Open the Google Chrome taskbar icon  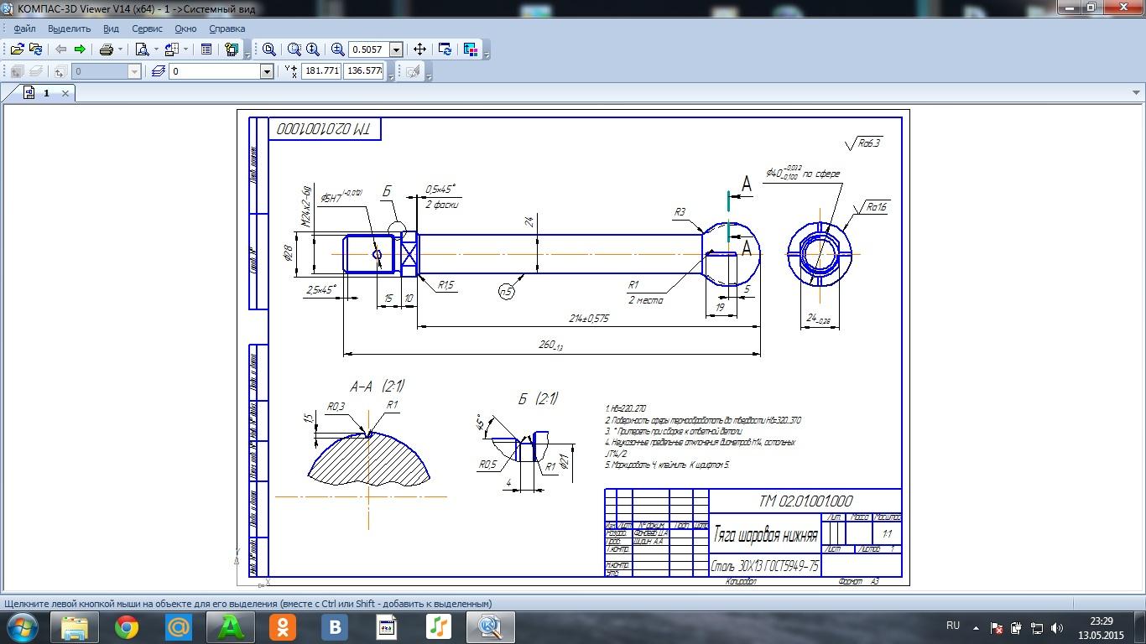coord(127,626)
